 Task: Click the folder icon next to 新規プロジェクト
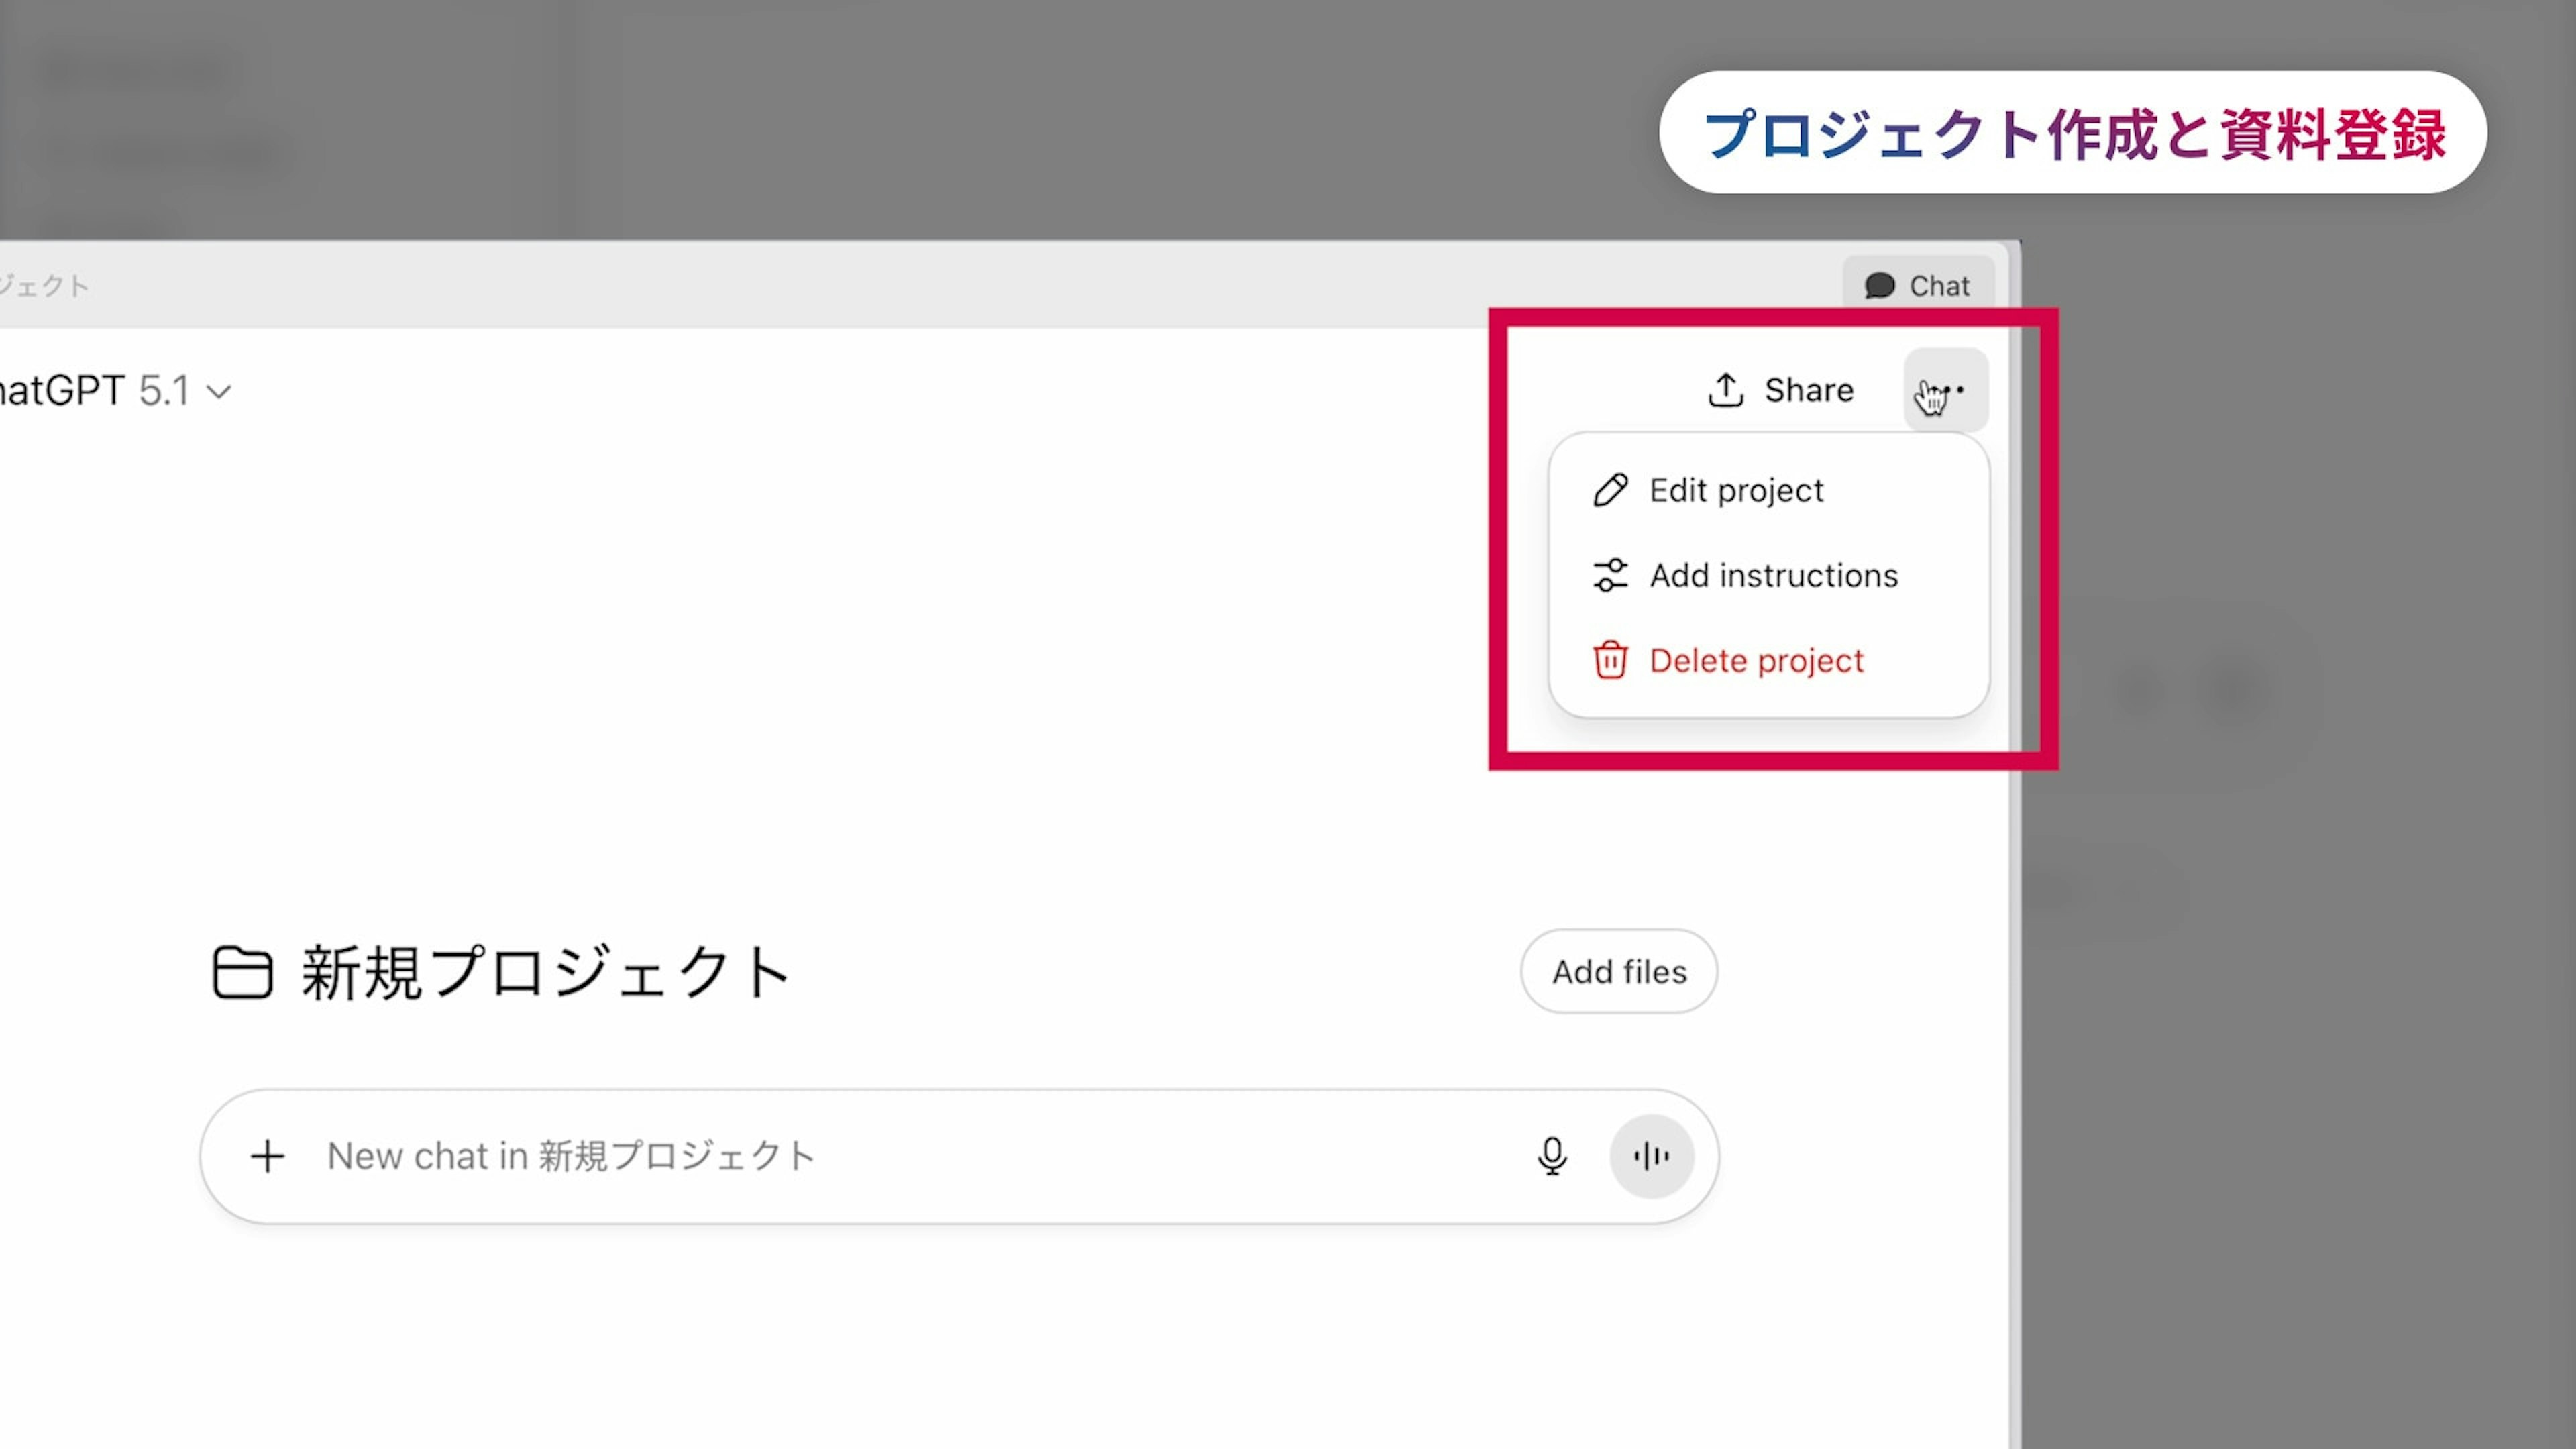point(242,972)
